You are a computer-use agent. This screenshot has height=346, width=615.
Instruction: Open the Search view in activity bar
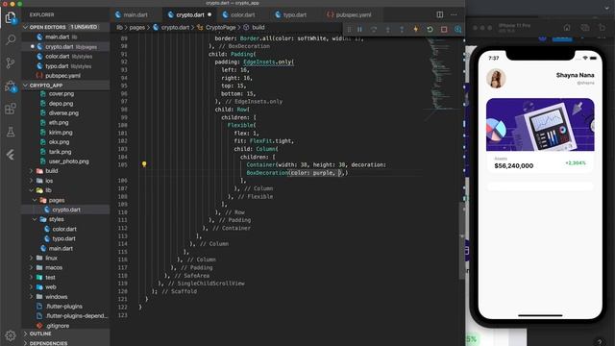pos(11,39)
